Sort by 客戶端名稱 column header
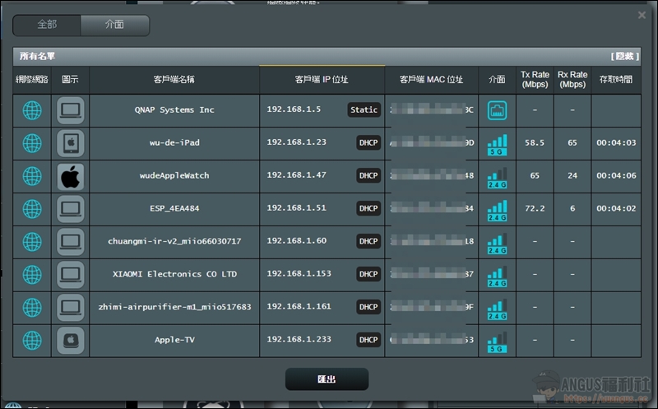 174,80
